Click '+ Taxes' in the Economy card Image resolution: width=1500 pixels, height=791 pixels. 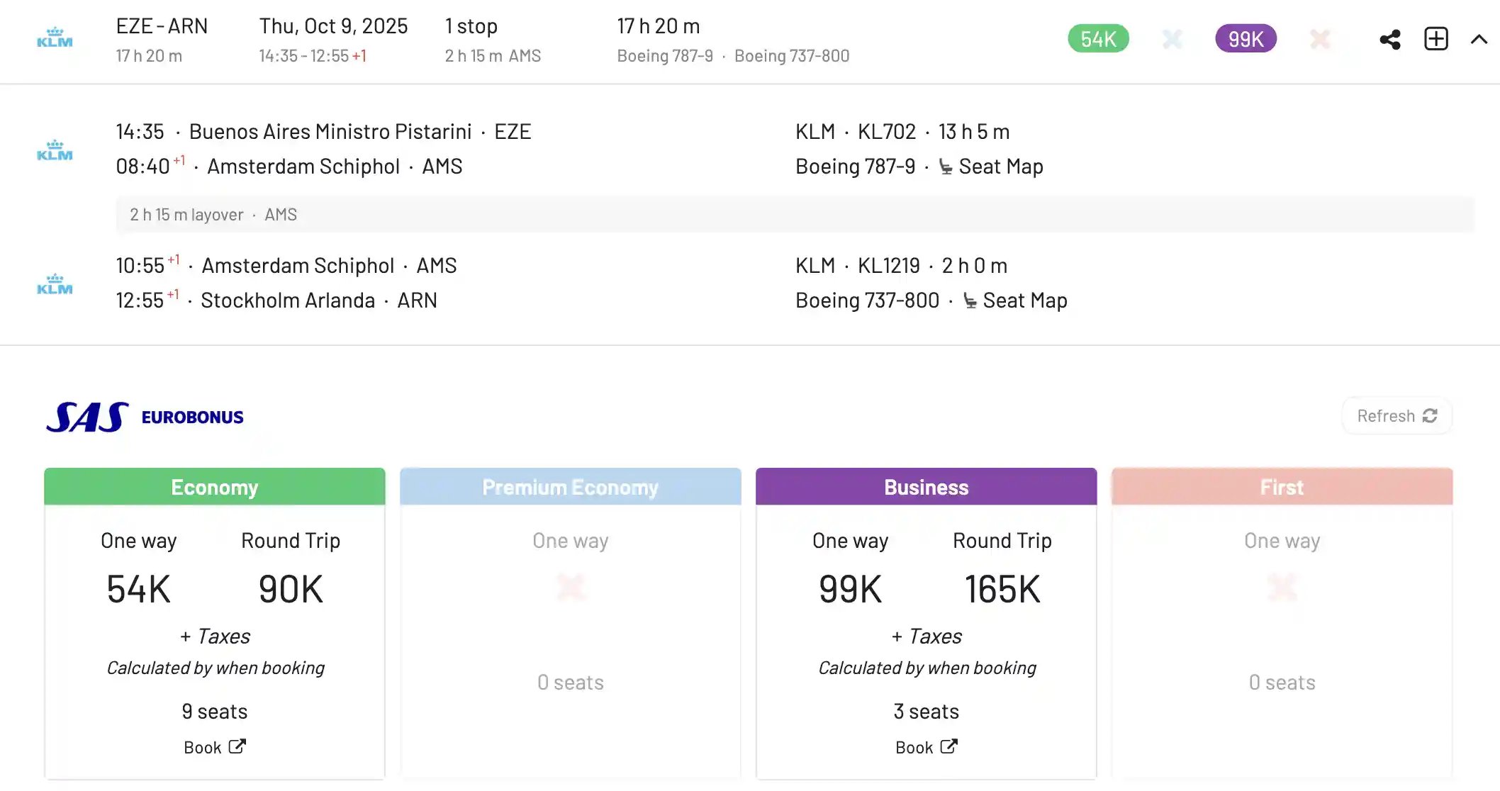point(215,636)
